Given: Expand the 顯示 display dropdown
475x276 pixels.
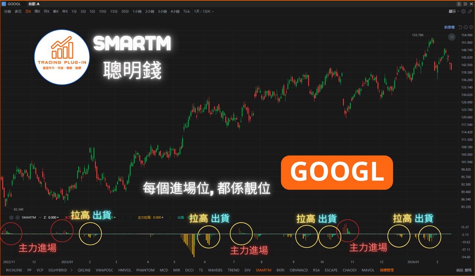Looking at the screenshot, I should pyautogui.click(x=454, y=11).
